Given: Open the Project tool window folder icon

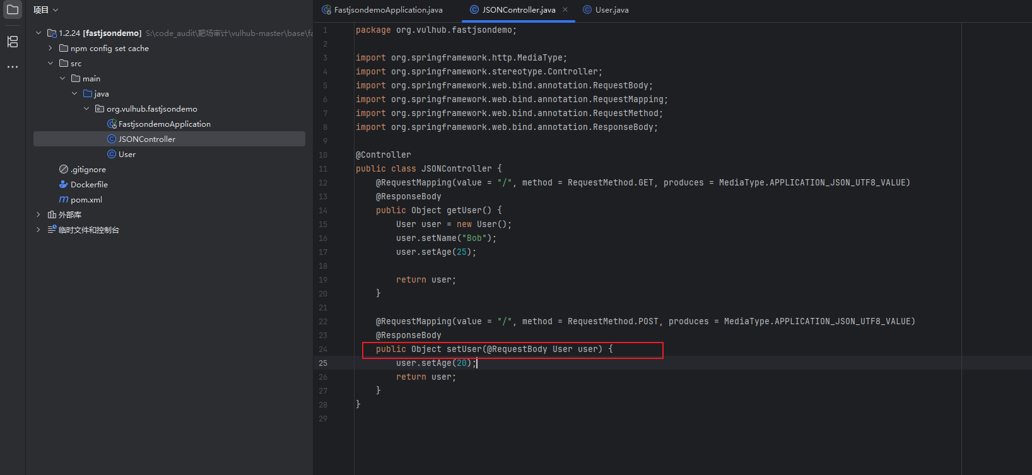Looking at the screenshot, I should [x=13, y=10].
